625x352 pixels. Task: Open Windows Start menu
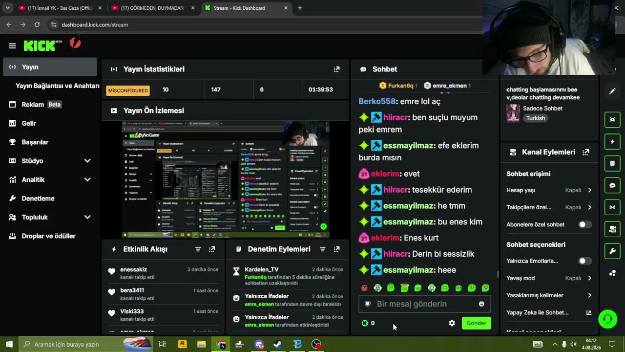[9, 344]
